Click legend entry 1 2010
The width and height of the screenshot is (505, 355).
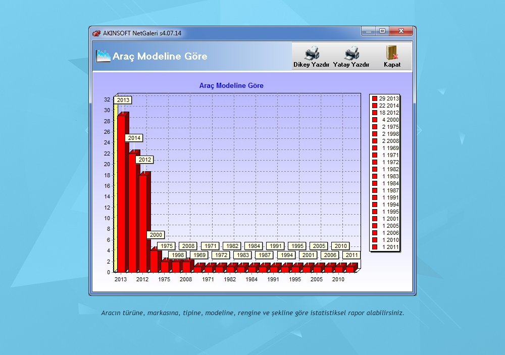pos(385,240)
